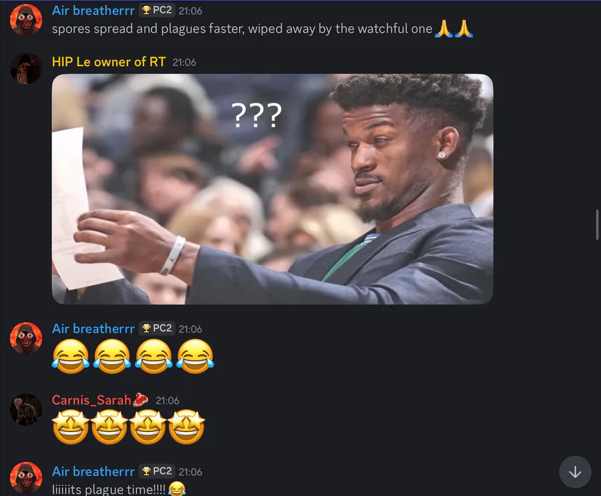Click meat emoji next to Carnis_Sarah name
601x496 pixels.
[x=140, y=400]
